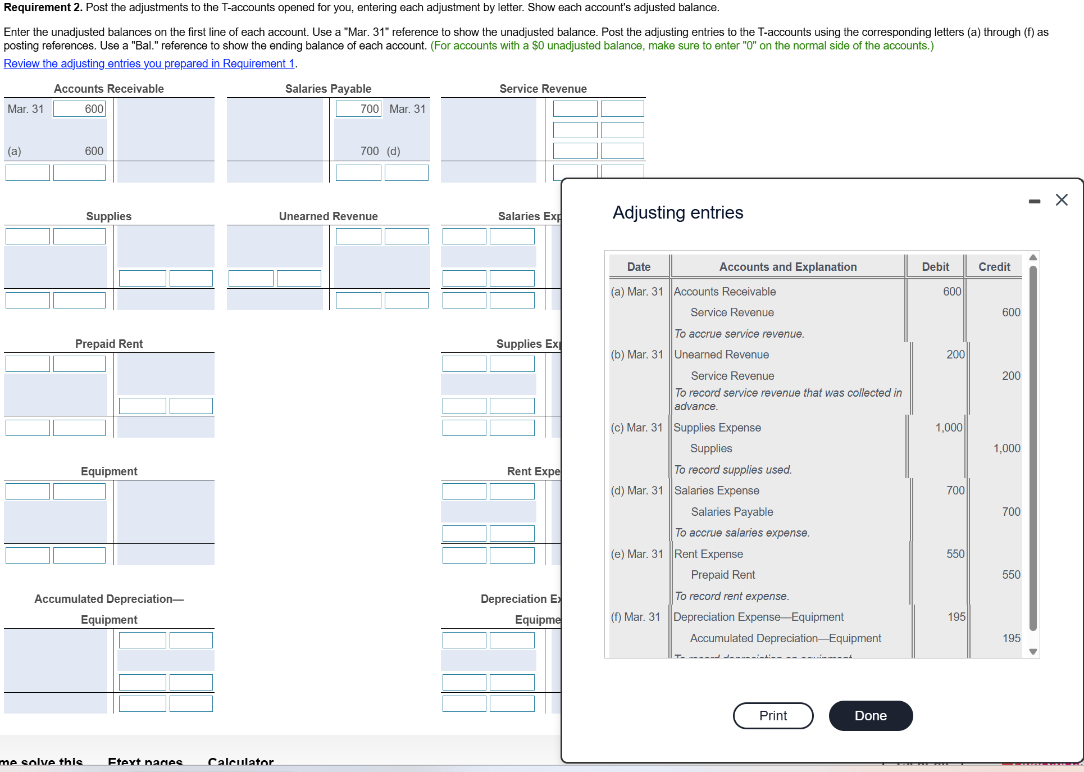Image resolution: width=1084 pixels, height=772 pixels.
Task: Click the Bal. amount field under Accounts Receivable
Action: point(79,172)
